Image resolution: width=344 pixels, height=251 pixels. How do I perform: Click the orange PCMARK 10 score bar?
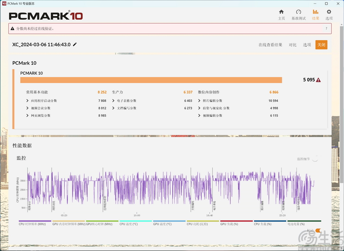tap(151, 80)
